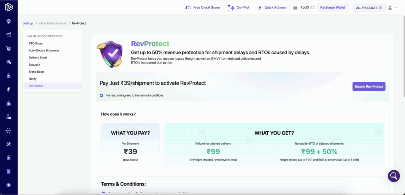This screenshot has height=195, width=405.
Task: Uncheck the terms & conditions agreement checkbox
Action: point(102,95)
